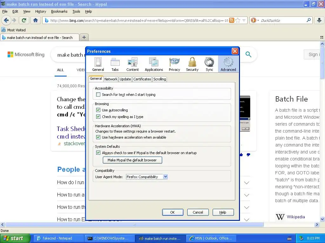Switch to MSN Outlook taskbar window
Viewport: 325px width, 243px height.
[x=211, y=238]
